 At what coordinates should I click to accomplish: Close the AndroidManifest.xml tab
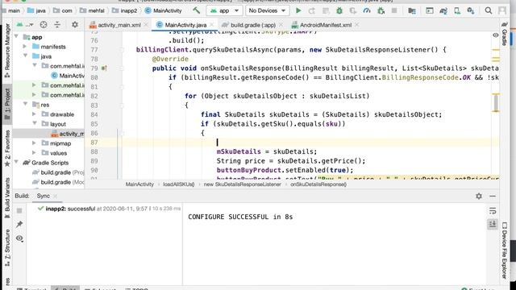356,25
